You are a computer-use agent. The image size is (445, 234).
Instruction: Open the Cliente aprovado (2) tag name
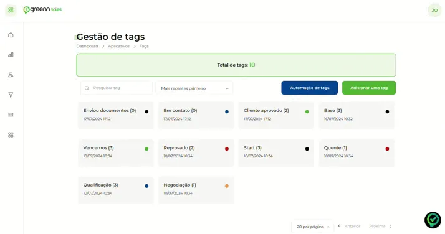click(266, 111)
